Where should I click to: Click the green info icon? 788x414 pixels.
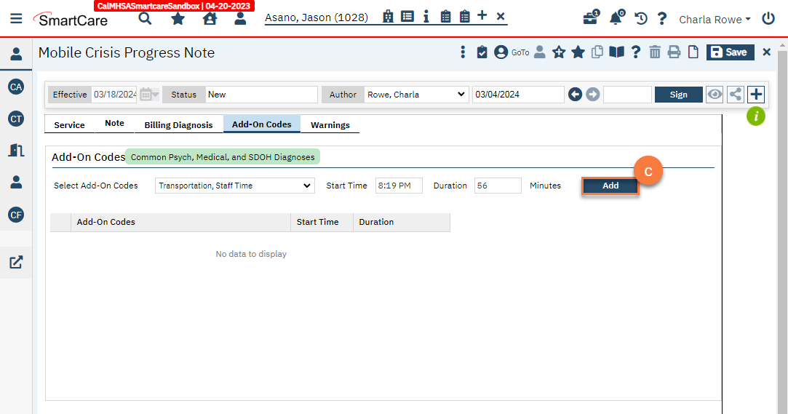click(756, 116)
